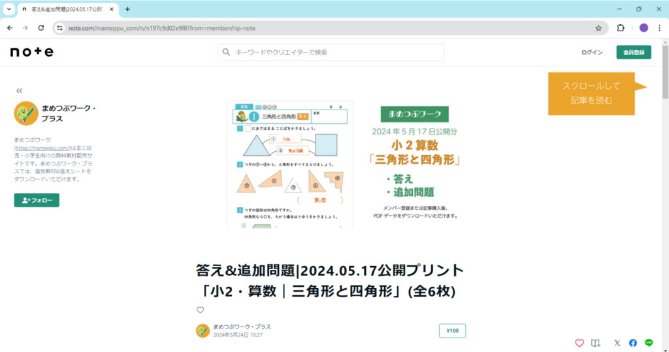Add the article to a magazine icon

click(x=596, y=343)
